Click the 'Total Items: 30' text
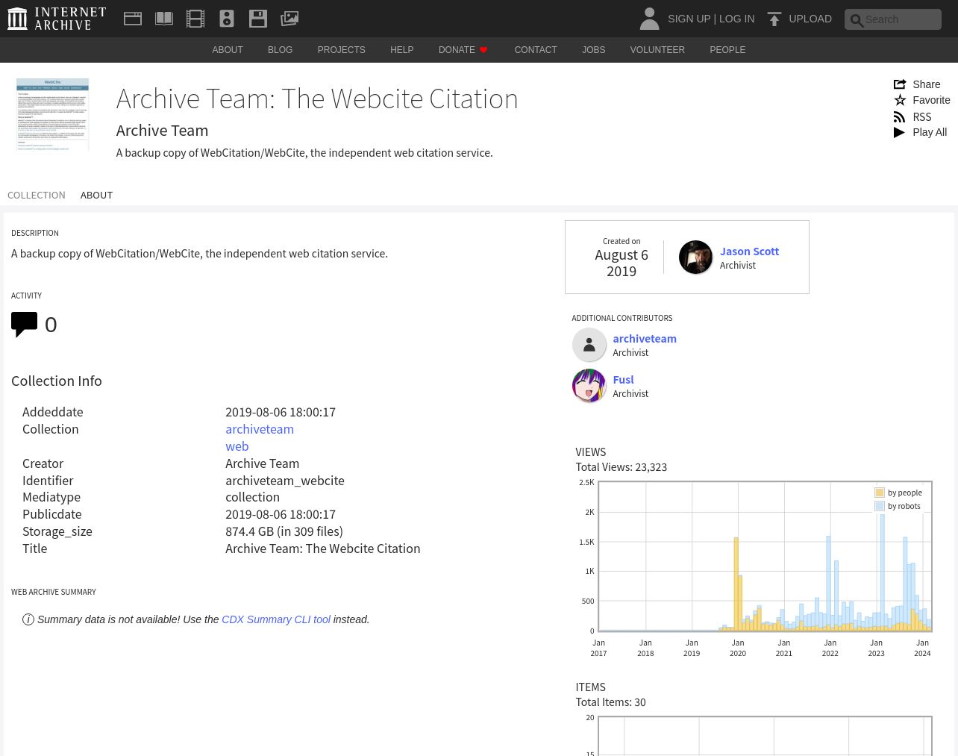 click(x=610, y=702)
